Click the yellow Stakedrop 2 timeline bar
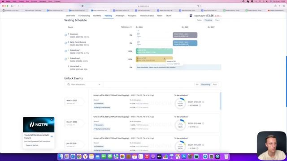Image resolution: width=287 pixels, height=161 pixels. click(x=154, y=59)
